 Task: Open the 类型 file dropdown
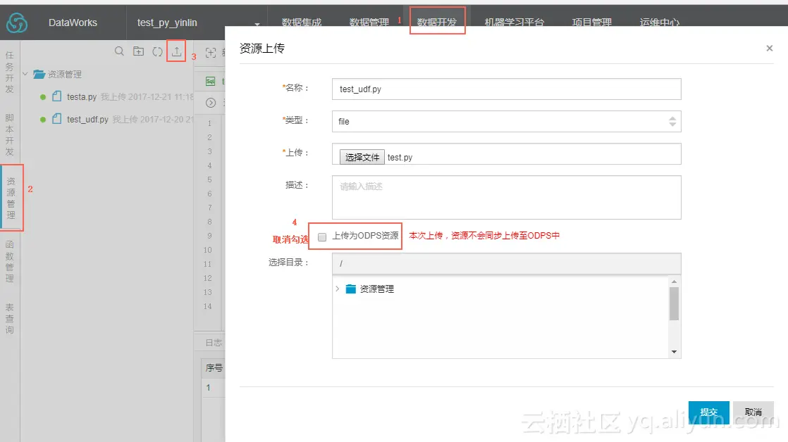(x=506, y=122)
